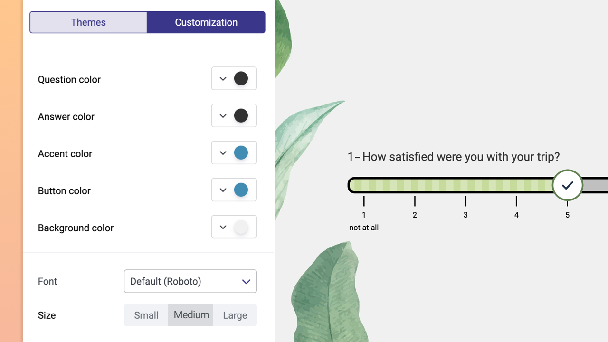
Task: Expand the Button color chooser
Action: click(x=223, y=190)
